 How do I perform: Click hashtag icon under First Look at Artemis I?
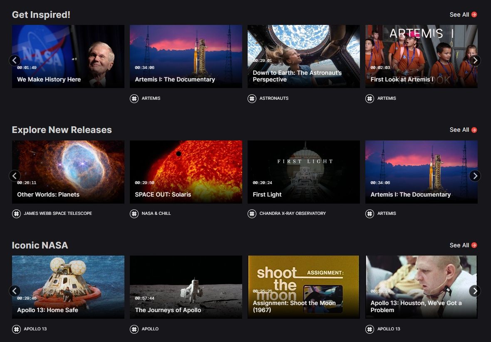tap(369, 98)
